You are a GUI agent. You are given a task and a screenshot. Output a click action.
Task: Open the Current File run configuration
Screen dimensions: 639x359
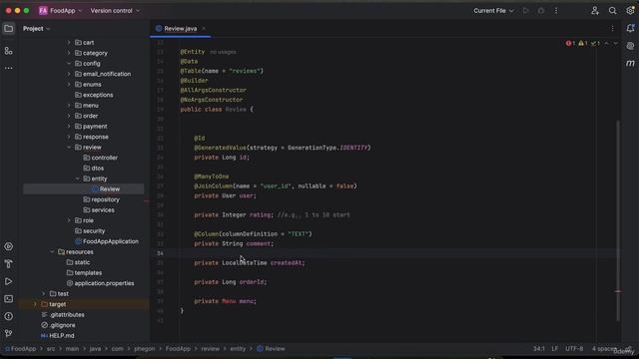point(493,11)
